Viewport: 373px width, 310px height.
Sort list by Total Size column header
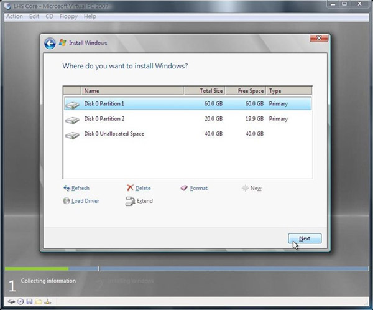pyautogui.click(x=204, y=91)
